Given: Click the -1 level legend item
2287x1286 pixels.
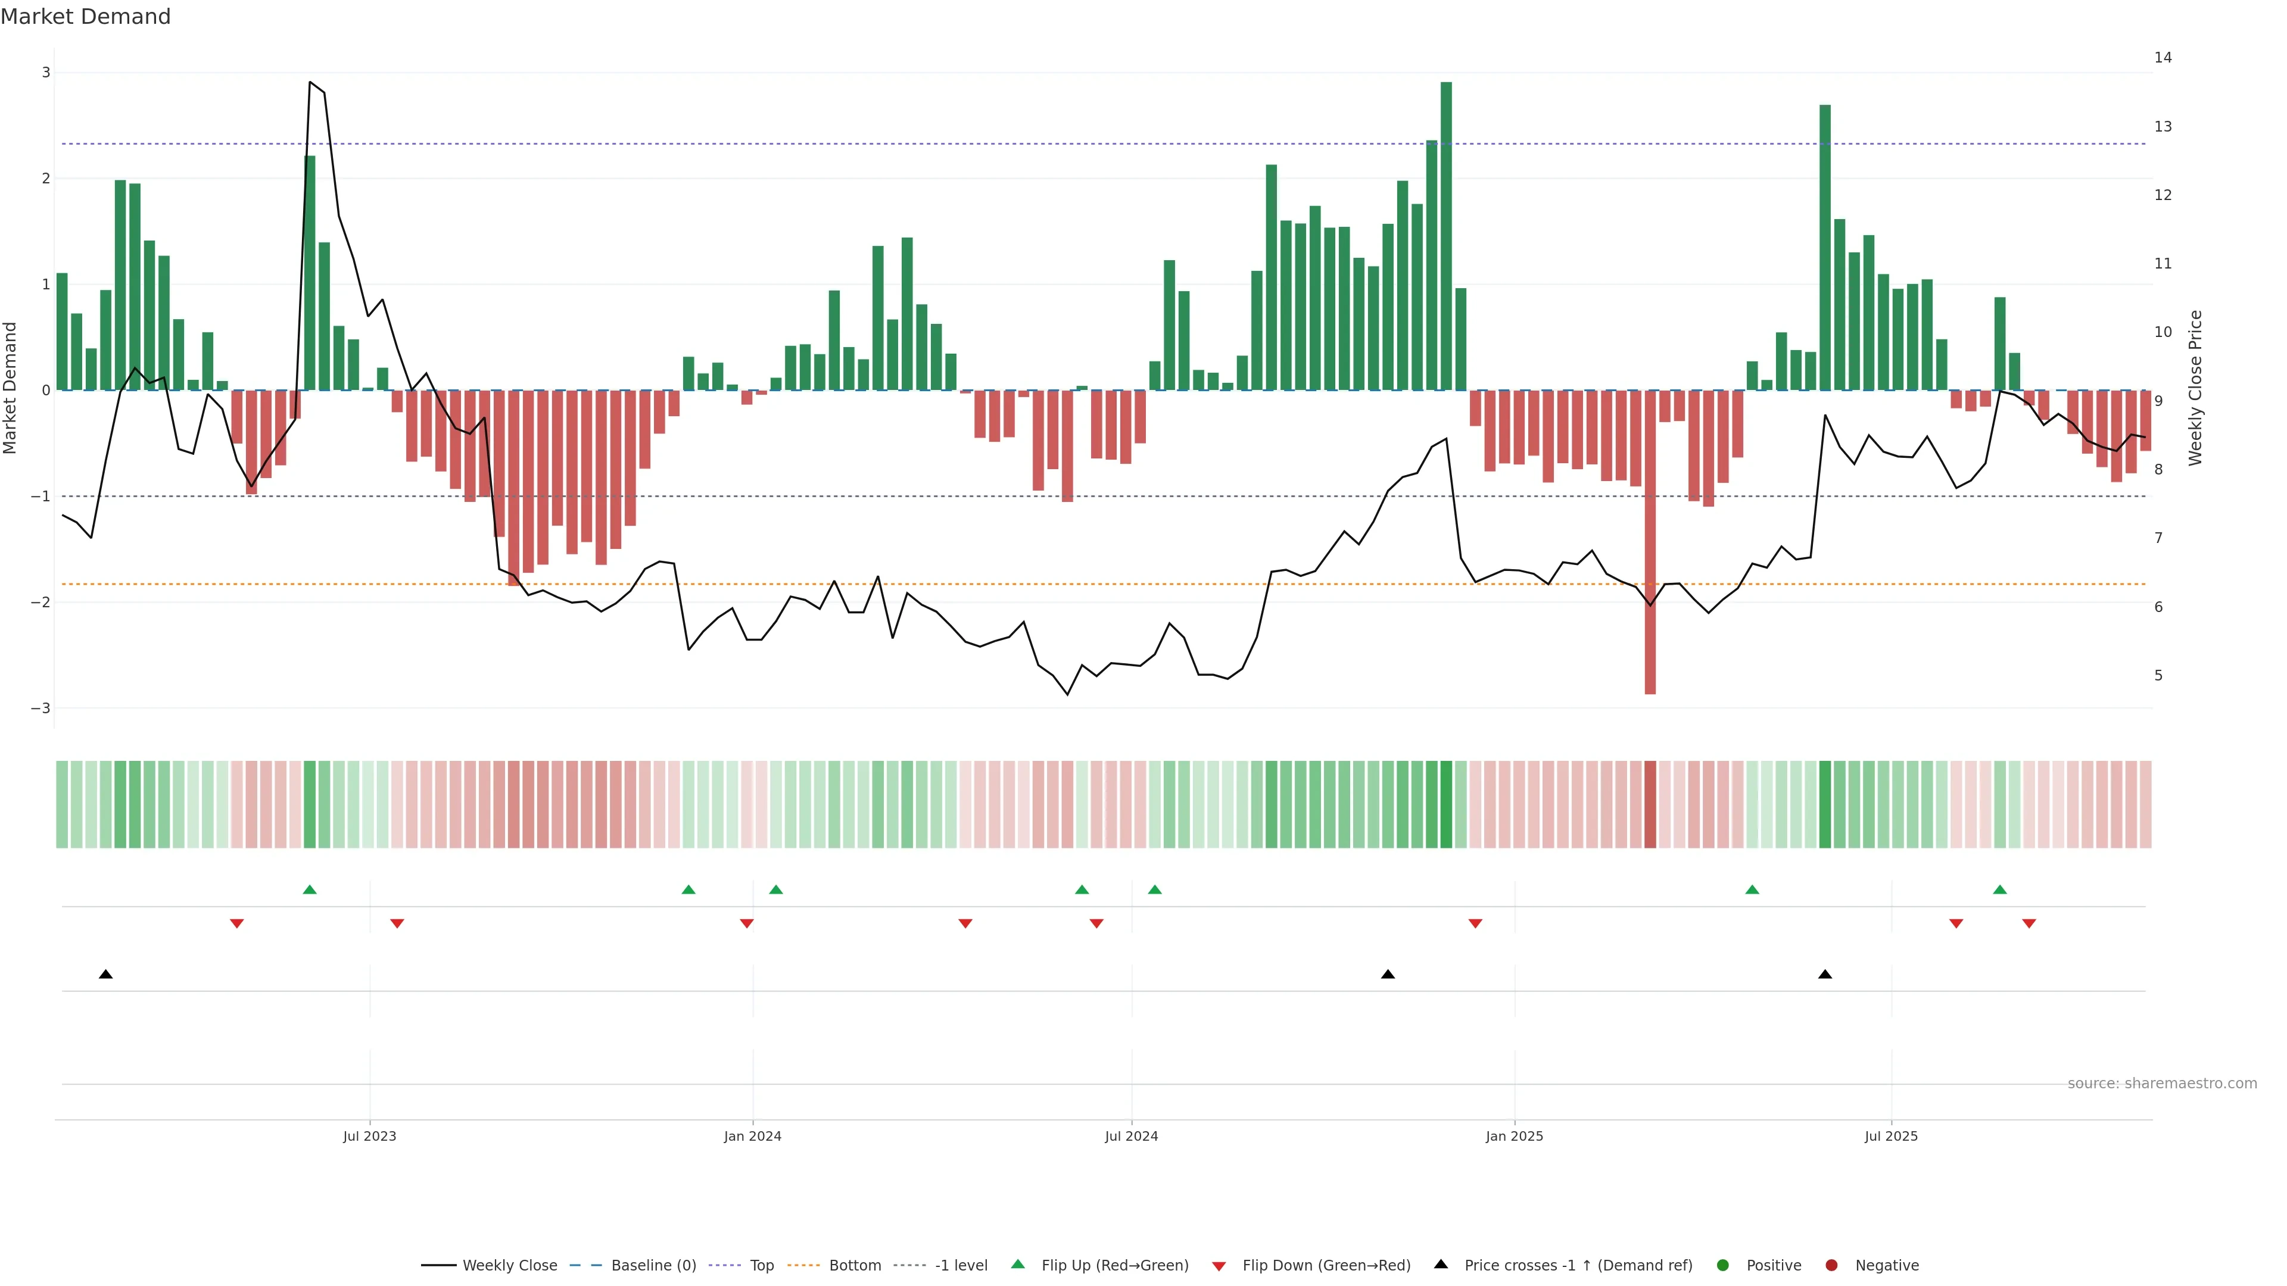Looking at the screenshot, I should click(961, 1266).
